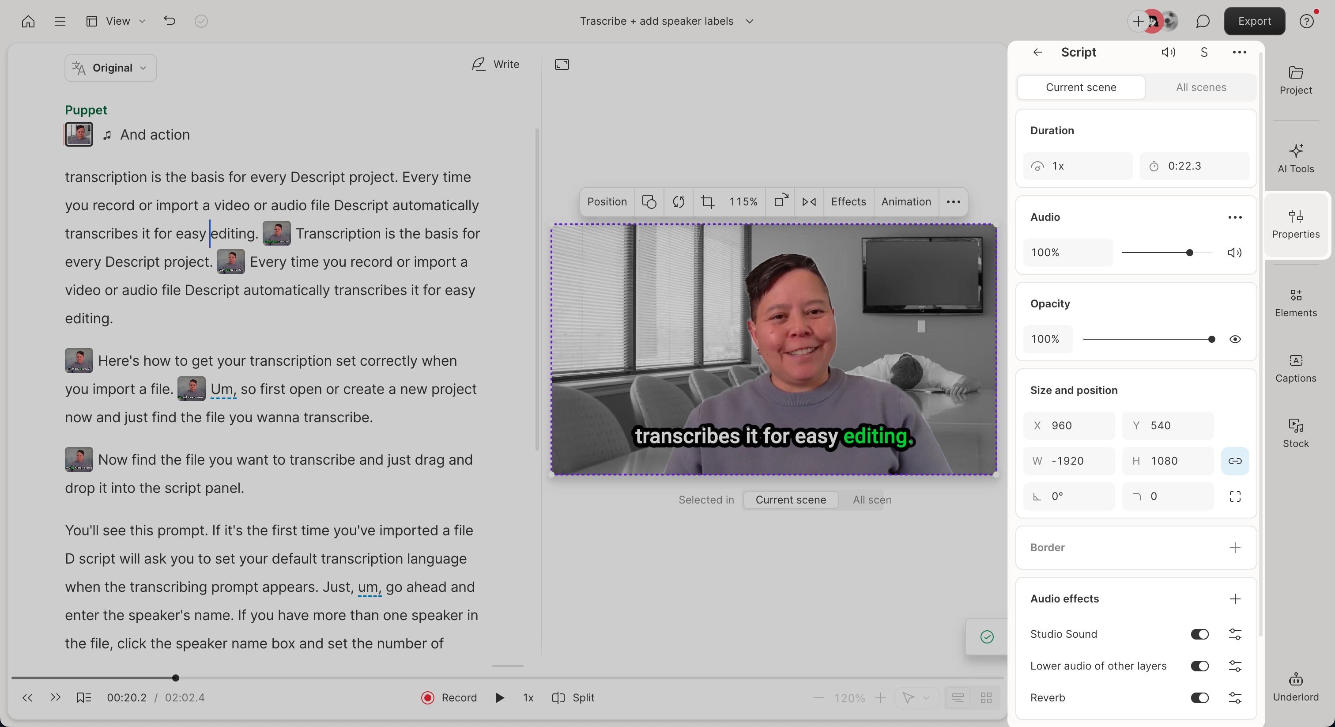Click the Split button icon

coord(558,697)
